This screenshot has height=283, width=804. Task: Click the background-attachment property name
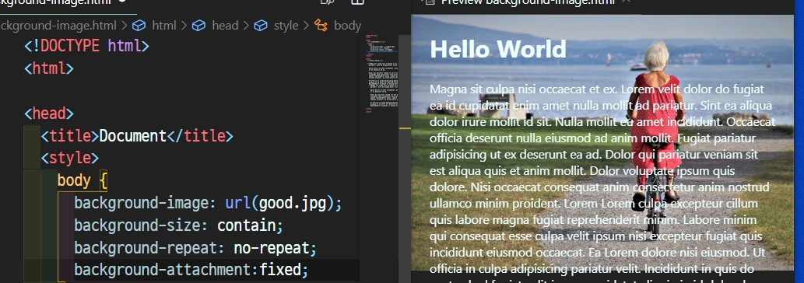(163, 271)
